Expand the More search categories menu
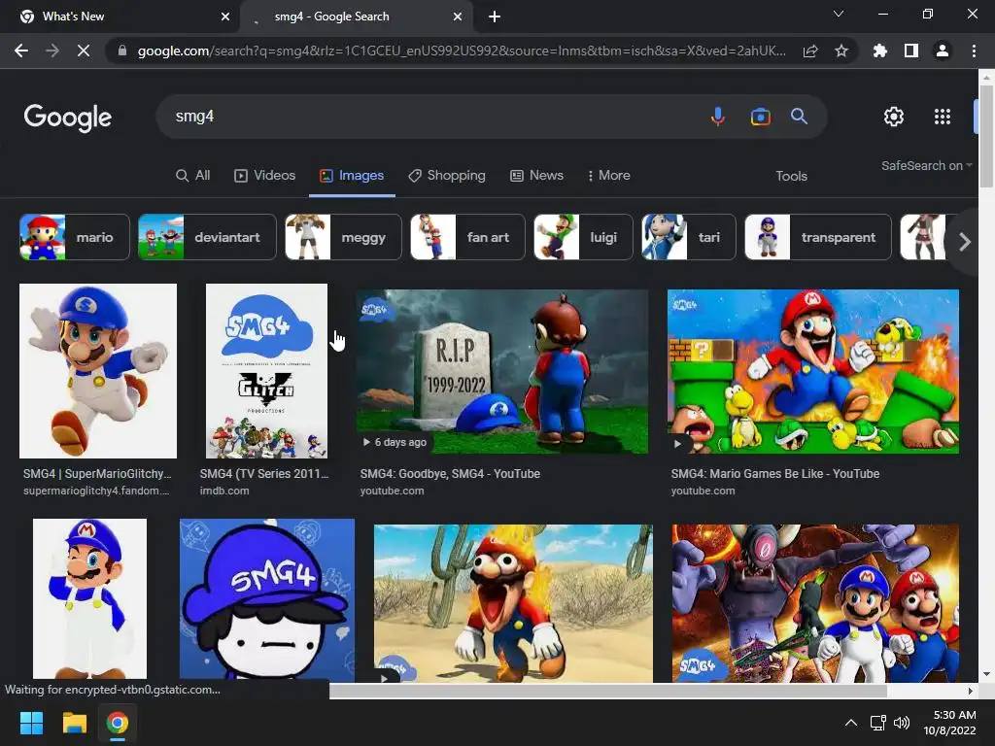The image size is (995, 746). click(x=608, y=176)
